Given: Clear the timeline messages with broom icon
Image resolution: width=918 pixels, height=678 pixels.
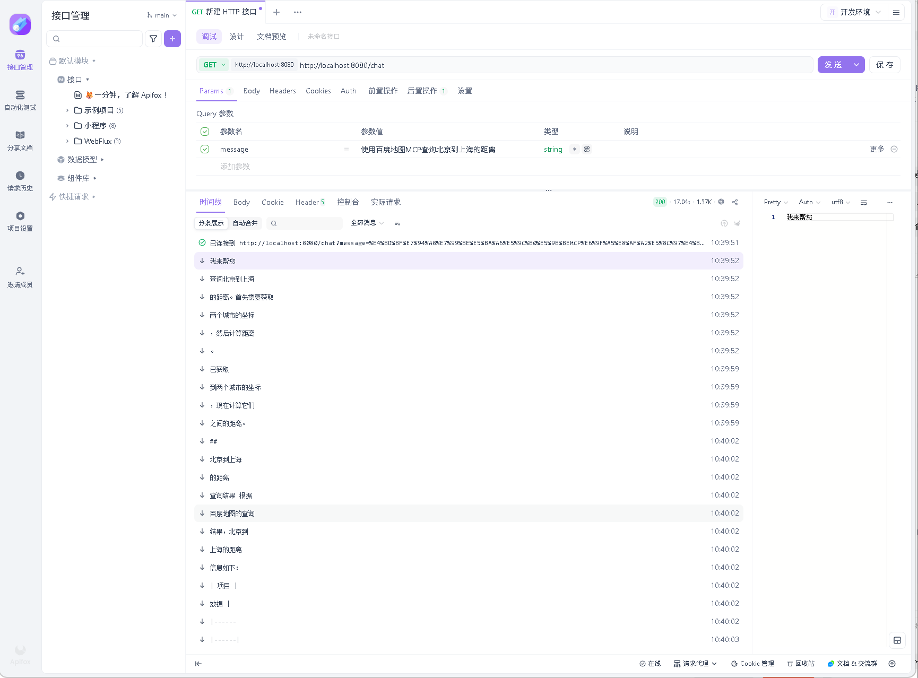Looking at the screenshot, I should coord(737,223).
